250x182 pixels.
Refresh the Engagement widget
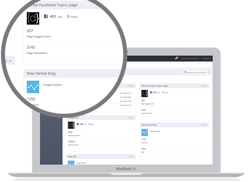pyautogui.click(x=128, y=118)
